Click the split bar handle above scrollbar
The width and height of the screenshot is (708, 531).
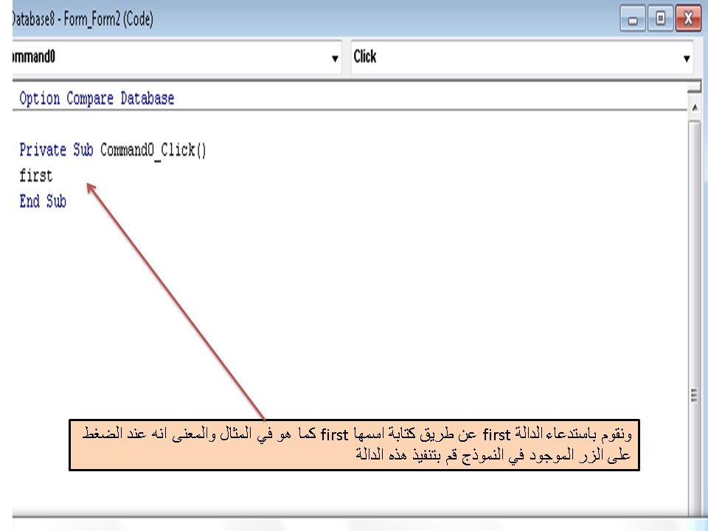694,88
